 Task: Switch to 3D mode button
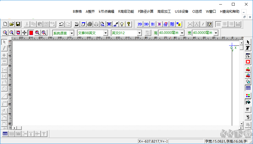click(x=146, y=24)
